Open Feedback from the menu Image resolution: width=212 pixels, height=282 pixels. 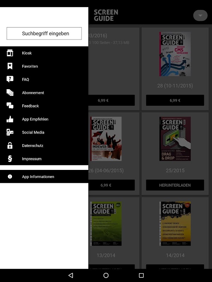[44, 106]
